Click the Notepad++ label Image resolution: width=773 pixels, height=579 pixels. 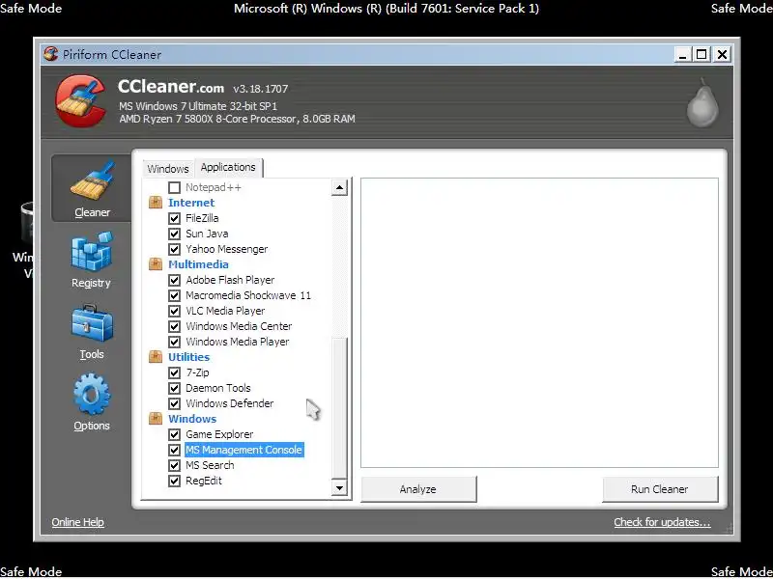pyautogui.click(x=214, y=187)
